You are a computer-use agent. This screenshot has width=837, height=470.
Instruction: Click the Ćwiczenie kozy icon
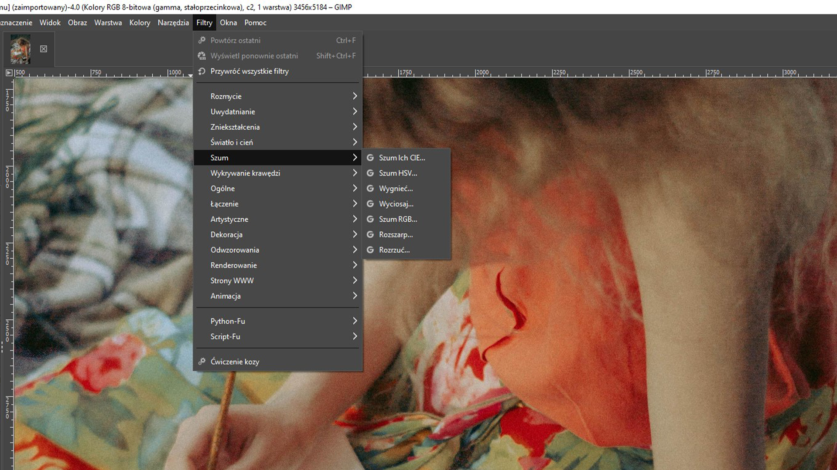click(x=202, y=361)
